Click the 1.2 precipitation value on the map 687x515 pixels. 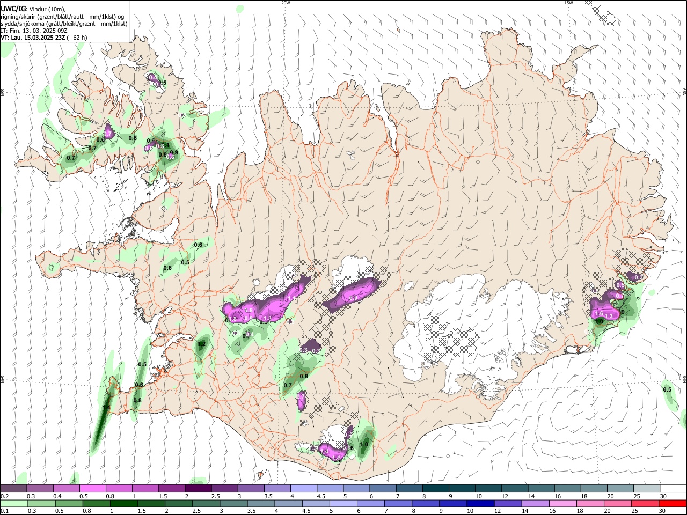click(202, 344)
